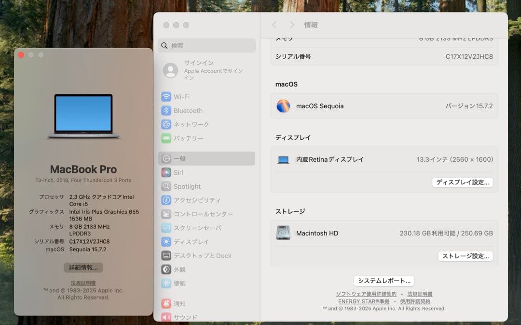Click Intel Iris Plus Graphics 655 text
521x325 pixels.
pos(104,211)
